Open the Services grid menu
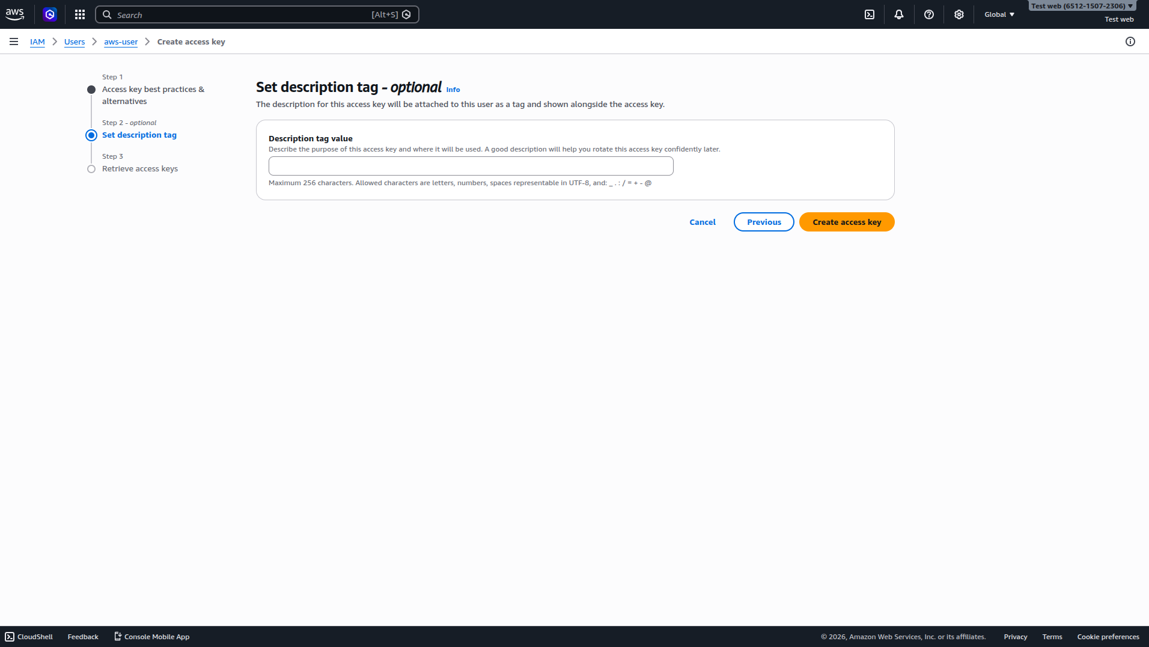This screenshot has height=647, width=1149. [80, 14]
